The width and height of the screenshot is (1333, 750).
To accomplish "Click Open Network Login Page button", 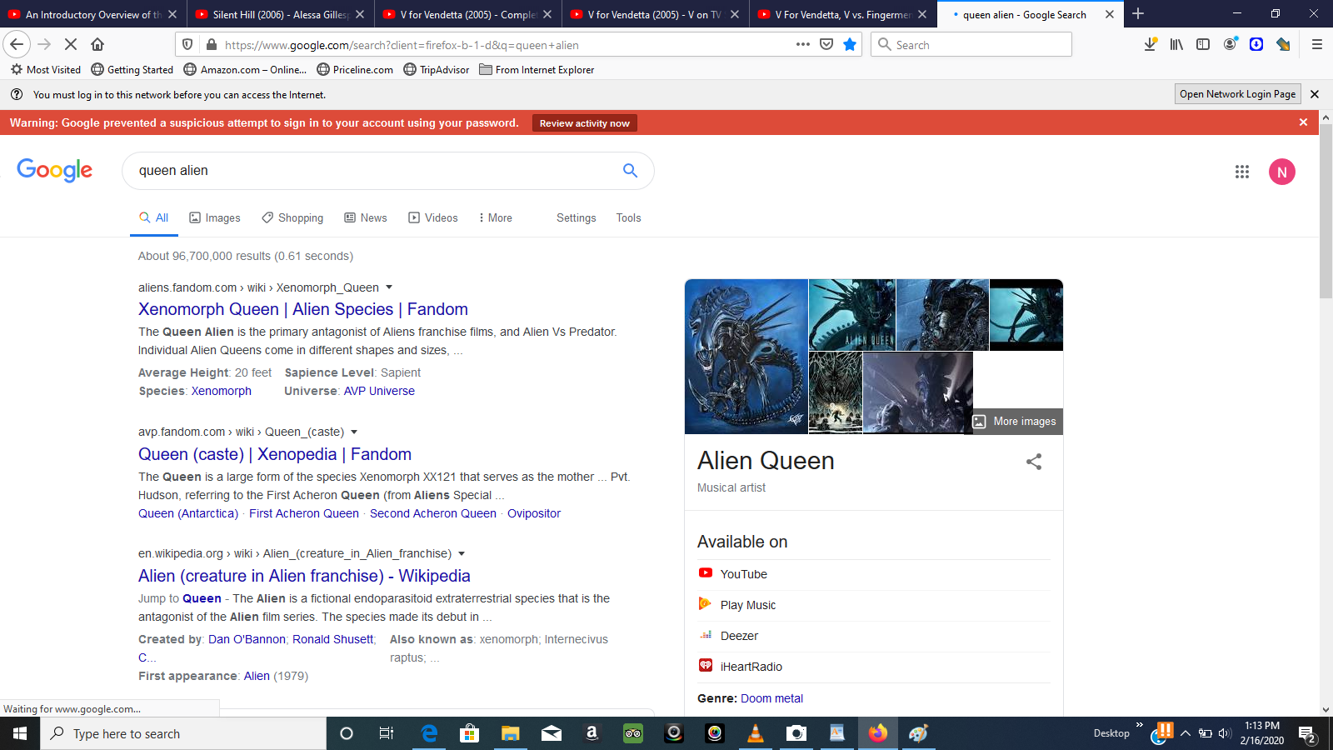I will tap(1238, 94).
